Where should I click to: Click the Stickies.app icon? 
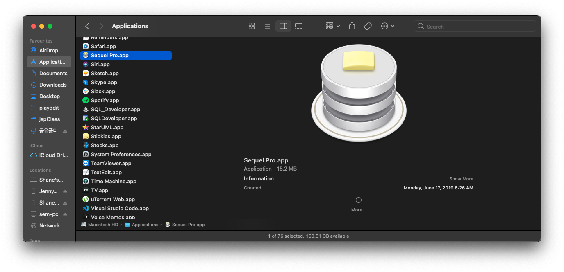(x=86, y=136)
